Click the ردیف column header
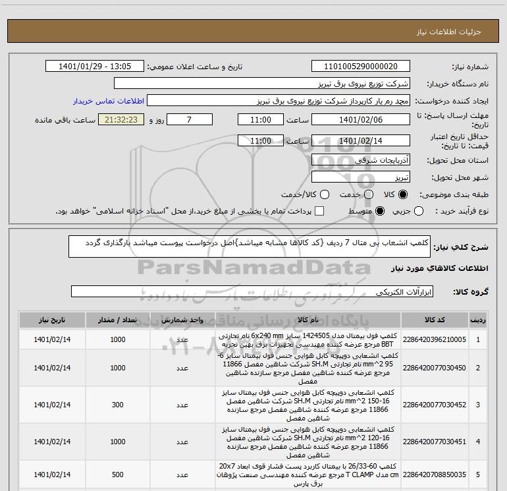The width and height of the screenshot is (507, 491). pos(478,320)
